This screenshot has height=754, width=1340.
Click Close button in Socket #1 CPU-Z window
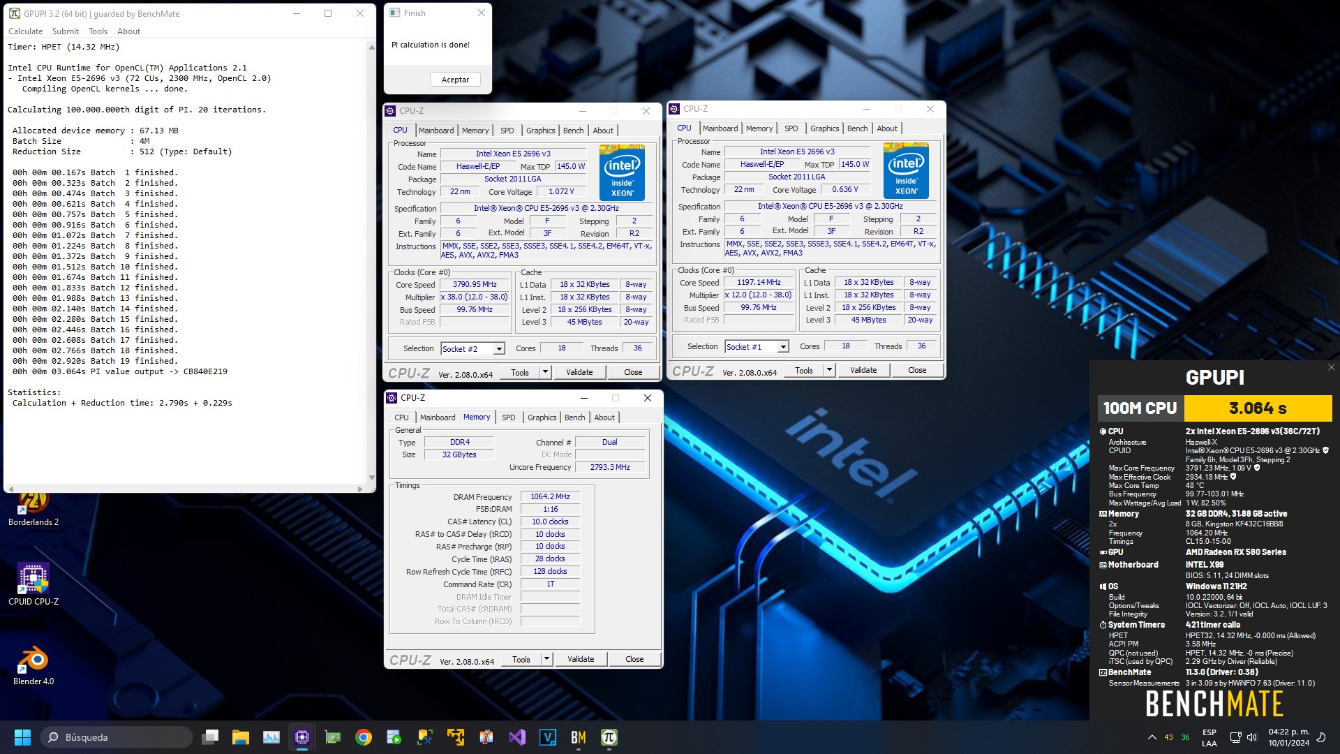point(917,370)
